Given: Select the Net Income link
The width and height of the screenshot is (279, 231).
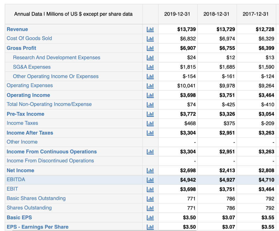Looking at the screenshot, I should point(20,170).
